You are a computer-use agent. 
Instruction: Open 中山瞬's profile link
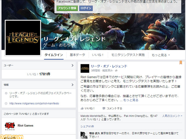click(113, 116)
